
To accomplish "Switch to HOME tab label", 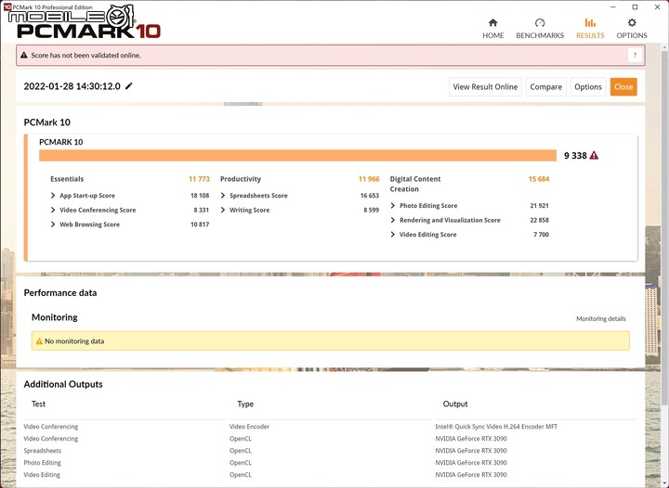I will click(492, 35).
